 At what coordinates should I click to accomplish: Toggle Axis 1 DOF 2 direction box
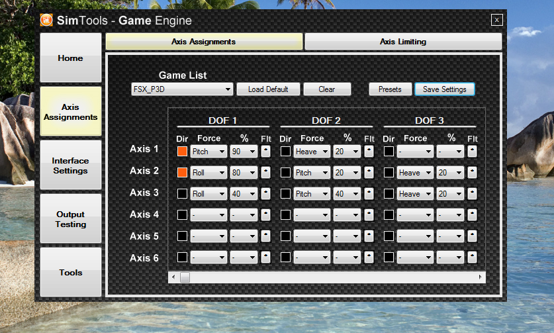(285, 152)
